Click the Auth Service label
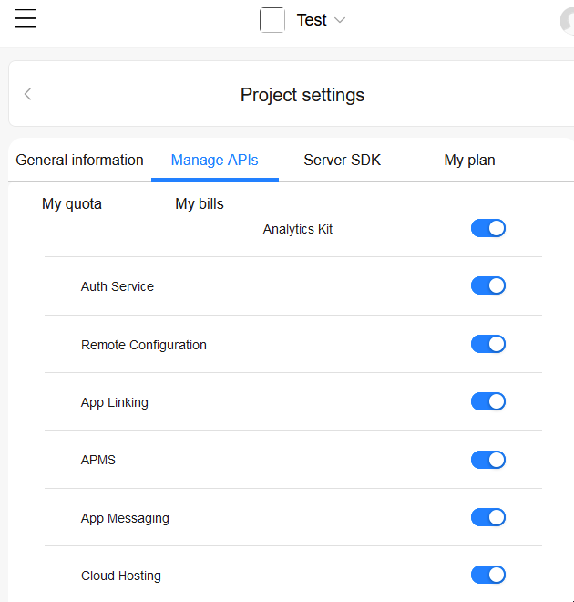 pos(118,286)
